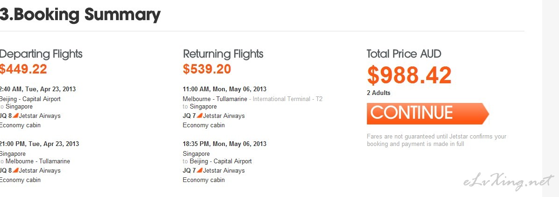
Task: Click the Departing Flights $449.22 price
Action: (x=23, y=69)
